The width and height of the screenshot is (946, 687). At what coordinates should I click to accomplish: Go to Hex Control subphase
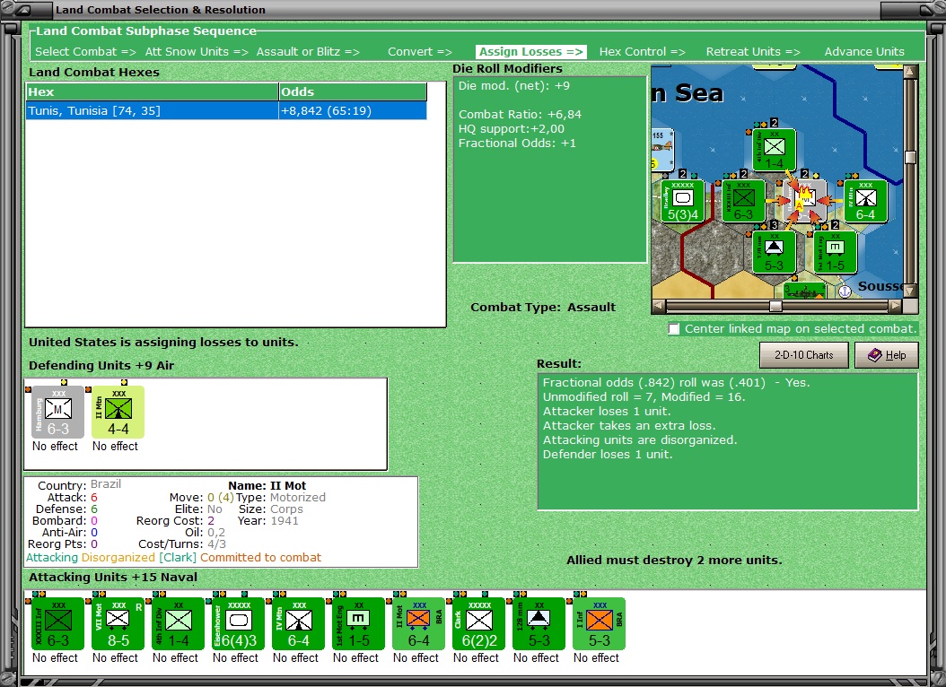(x=642, y=52)
